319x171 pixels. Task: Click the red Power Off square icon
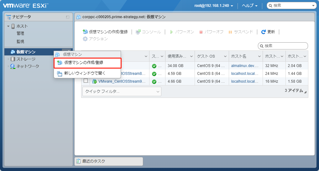coord(201,32)
